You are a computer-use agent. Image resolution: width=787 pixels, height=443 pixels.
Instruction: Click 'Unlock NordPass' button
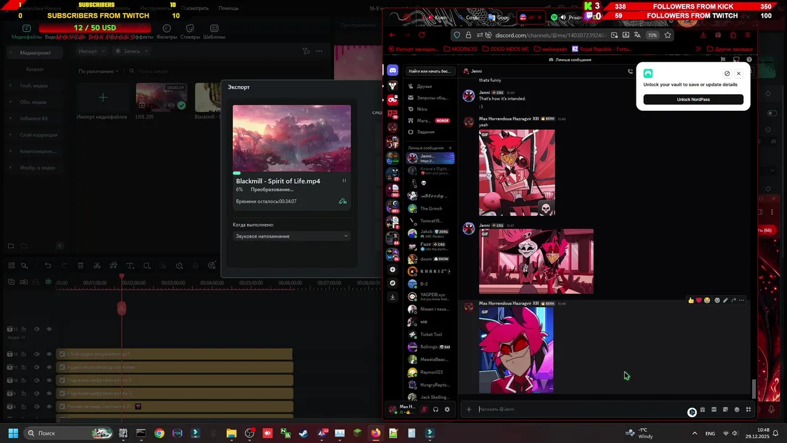(694, 99)
